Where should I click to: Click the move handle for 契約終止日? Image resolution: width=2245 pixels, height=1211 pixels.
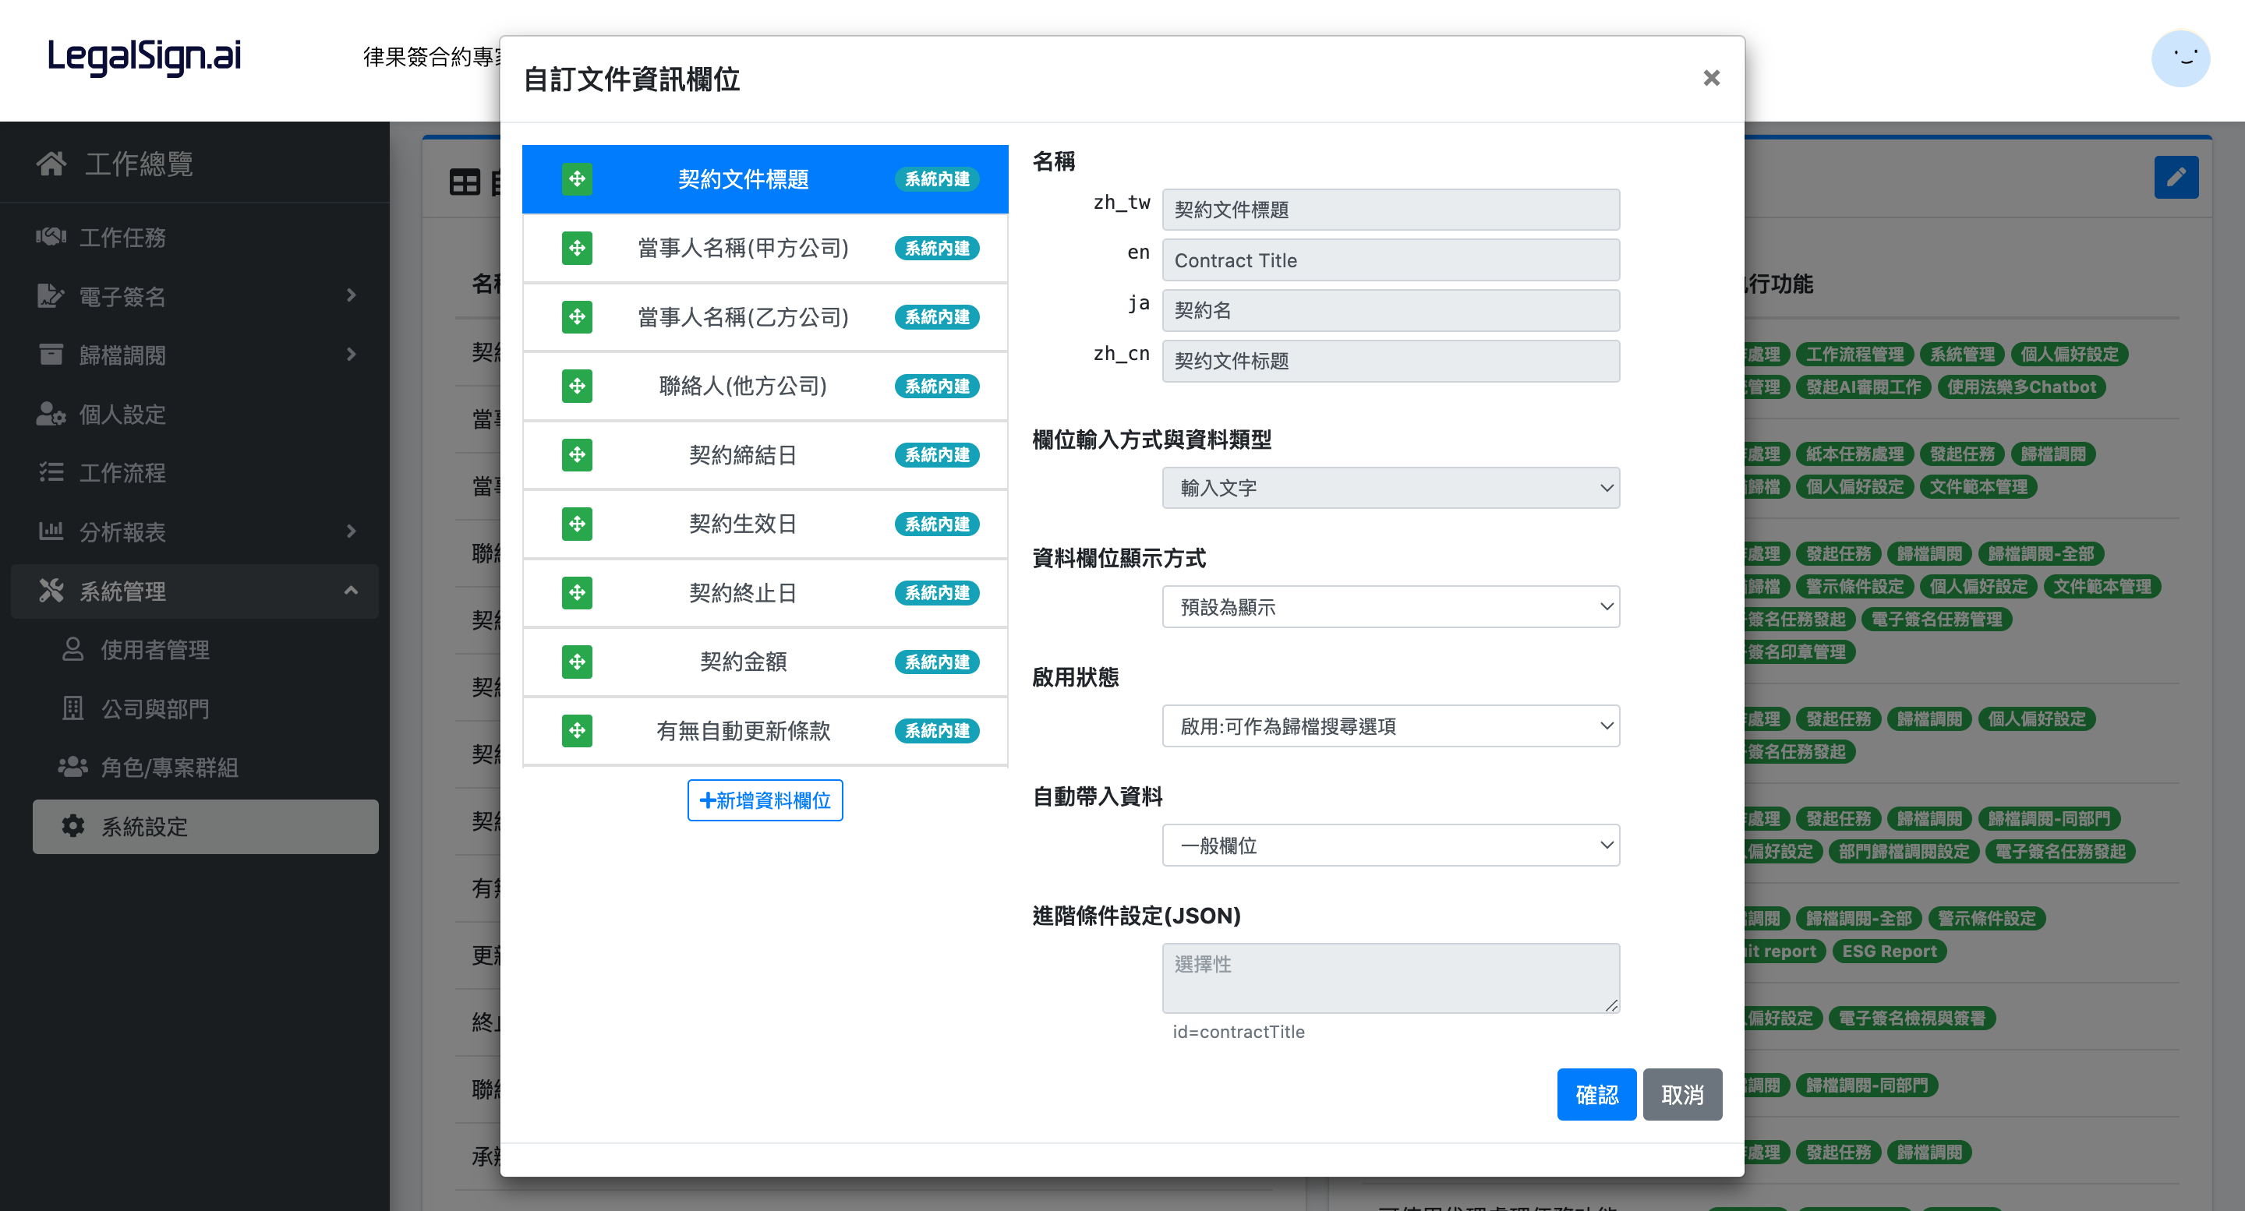576,592
